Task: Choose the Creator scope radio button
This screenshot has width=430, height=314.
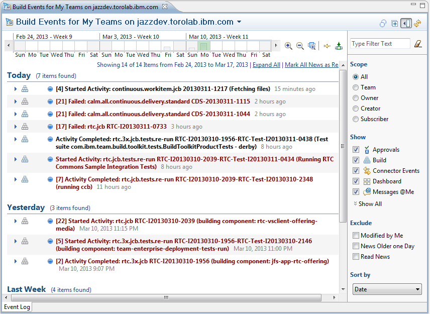Action: tap(356, 109)
